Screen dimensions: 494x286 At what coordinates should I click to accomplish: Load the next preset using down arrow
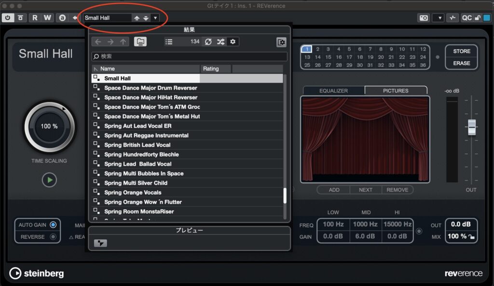click(x=146, y=18)
